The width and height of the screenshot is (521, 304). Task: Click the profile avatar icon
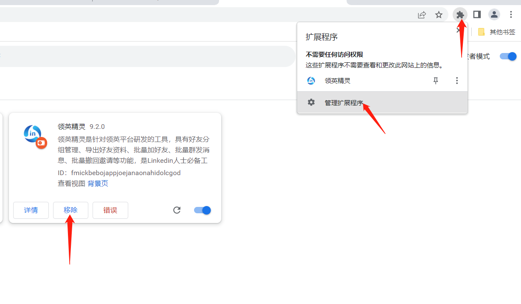[494, 15]
